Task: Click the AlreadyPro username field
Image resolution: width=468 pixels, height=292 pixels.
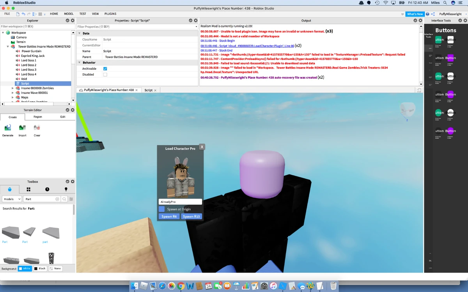Action: click(x=180, y=202)
